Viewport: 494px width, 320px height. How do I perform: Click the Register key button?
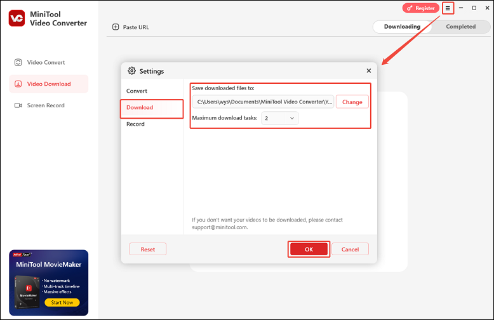pyautogui.click(x=420, y=8)
